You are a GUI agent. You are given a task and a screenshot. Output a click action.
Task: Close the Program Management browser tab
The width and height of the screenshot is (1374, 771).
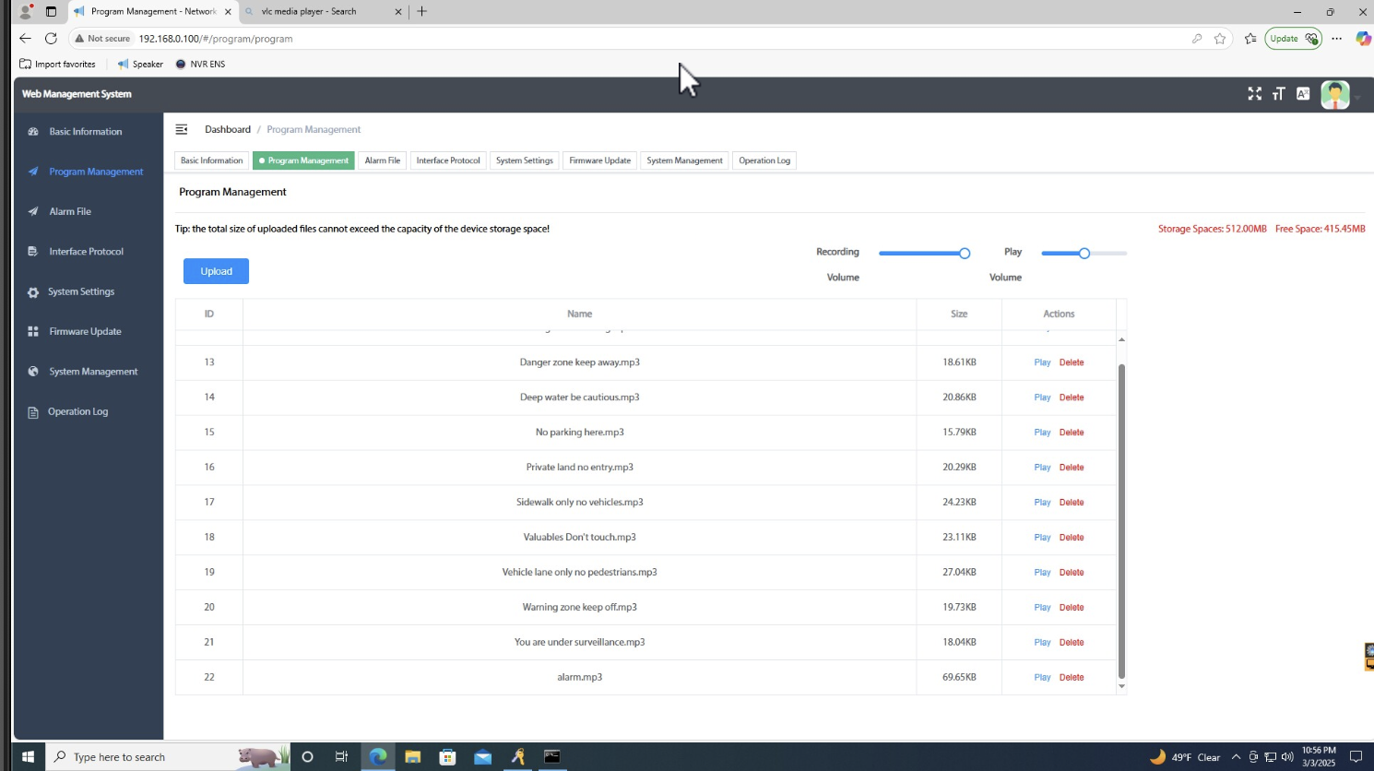click(x=228, y=12)
